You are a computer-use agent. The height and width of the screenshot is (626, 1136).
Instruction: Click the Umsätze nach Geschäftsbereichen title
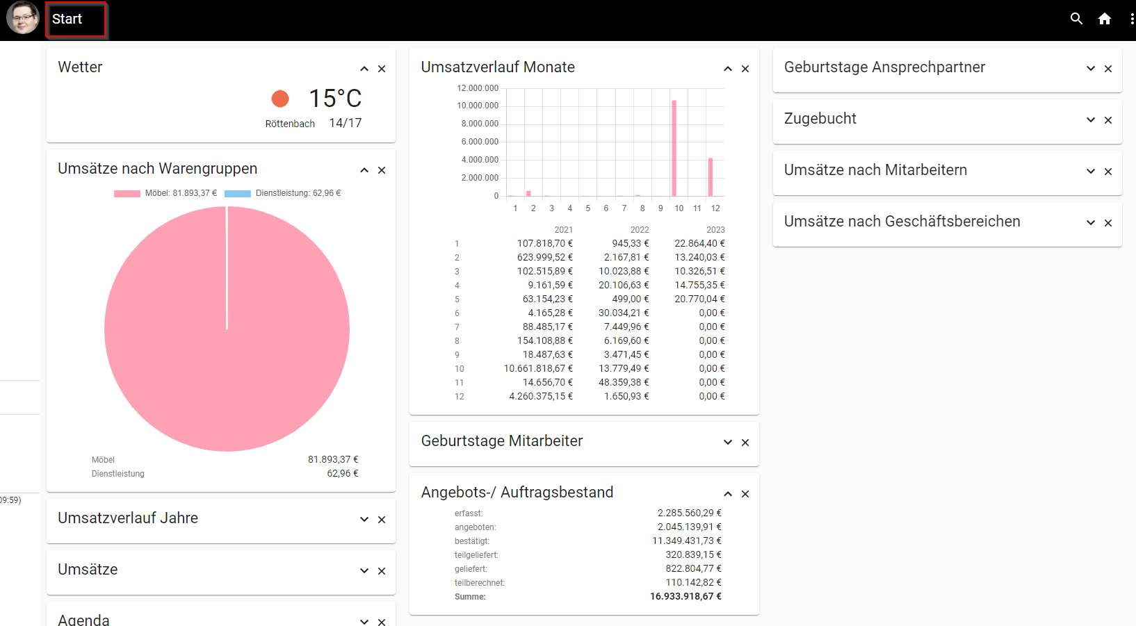[x=902, y=222]
